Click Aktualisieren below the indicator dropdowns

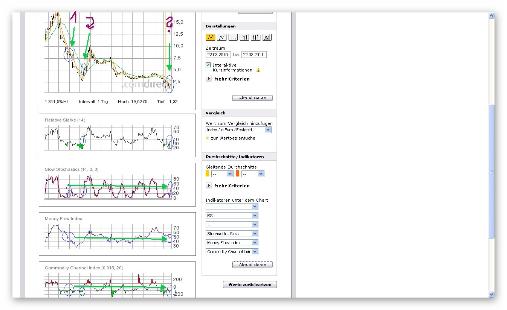point(252,265)
